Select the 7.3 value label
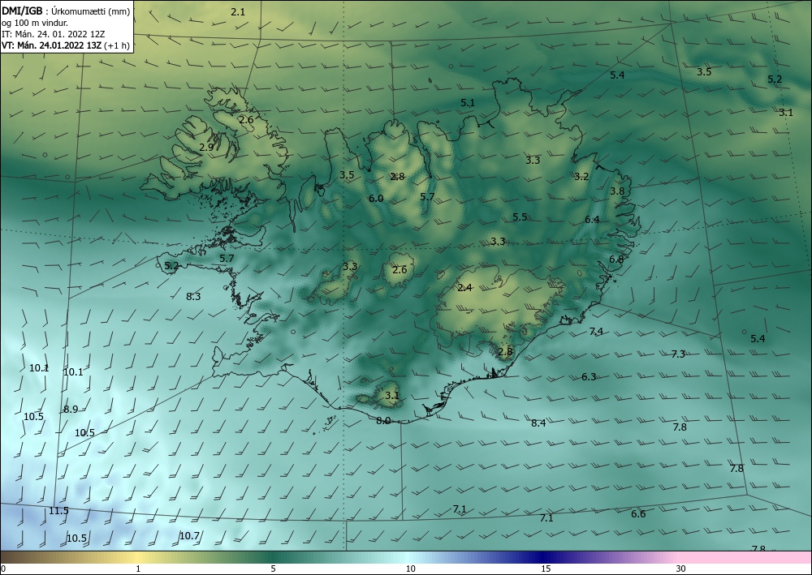This screenshot has height=575, width=812. point(678,354)
